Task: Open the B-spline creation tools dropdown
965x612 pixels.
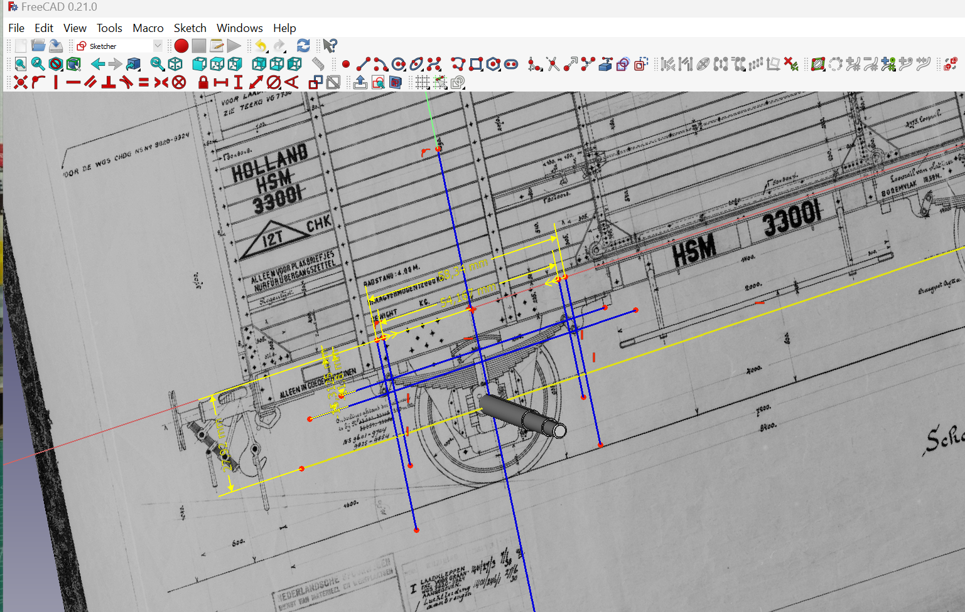Action: 434,64
